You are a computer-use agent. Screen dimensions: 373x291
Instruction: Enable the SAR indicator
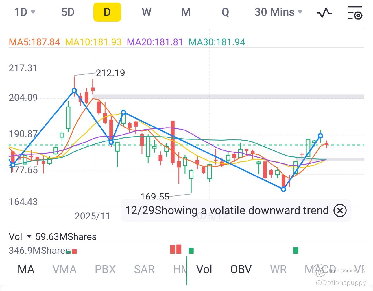click(144, 269)
